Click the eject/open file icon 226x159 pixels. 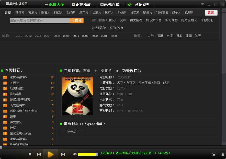223,155
